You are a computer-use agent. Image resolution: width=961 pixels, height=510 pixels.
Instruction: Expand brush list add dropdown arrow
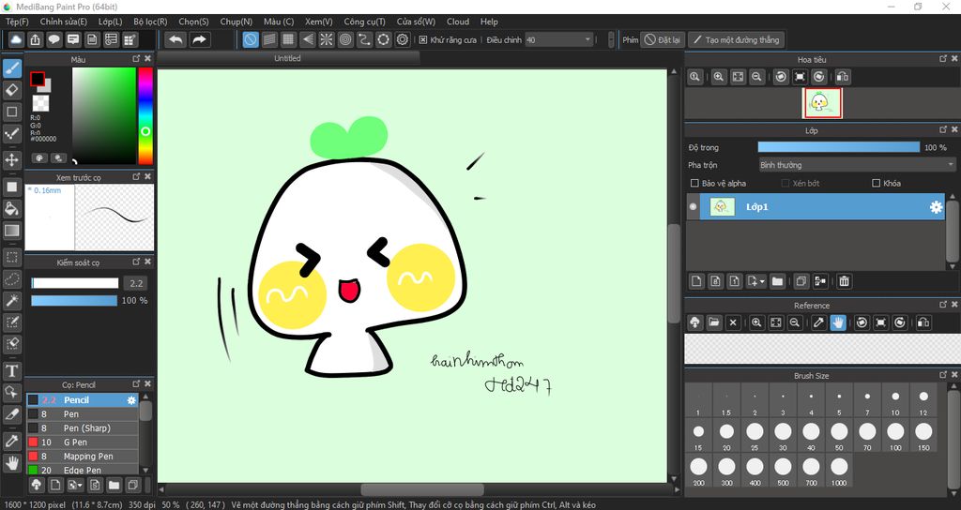click(81, 486)
